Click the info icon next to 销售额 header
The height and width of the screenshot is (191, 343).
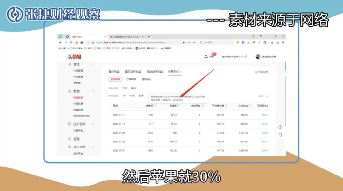pos(155,106)
